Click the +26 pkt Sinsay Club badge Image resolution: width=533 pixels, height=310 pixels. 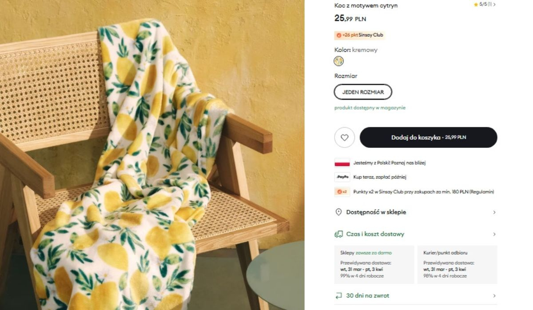pos(359,35)
